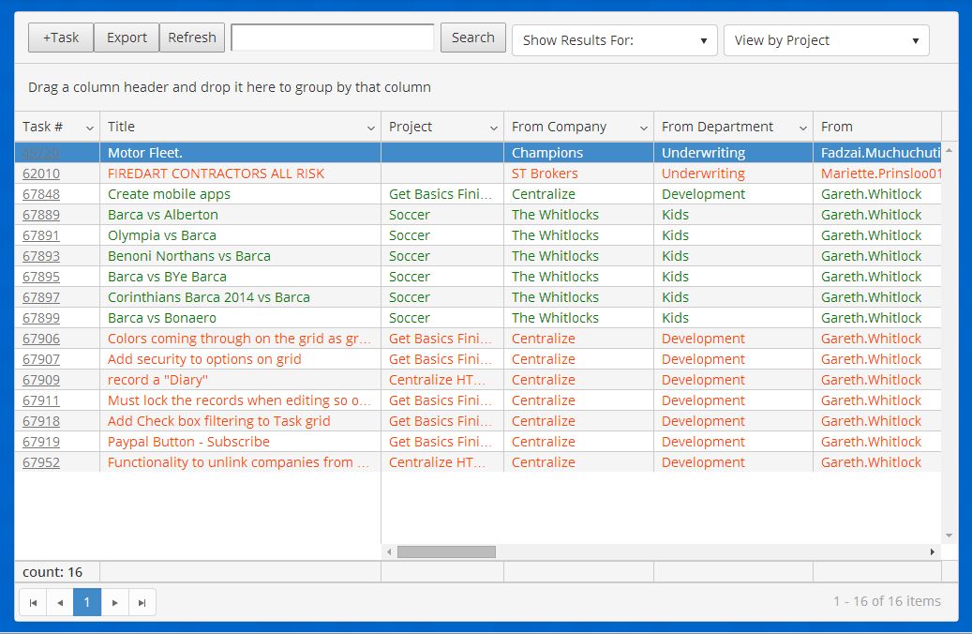
Task: Click the Champions company cell
Action: [x=578, y=153]
